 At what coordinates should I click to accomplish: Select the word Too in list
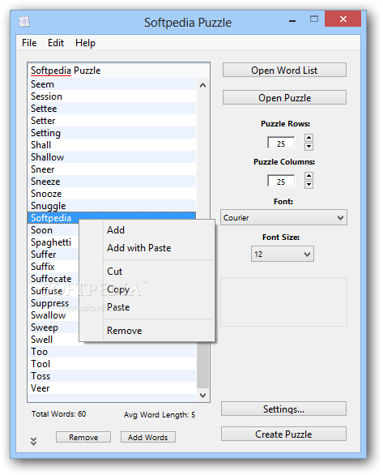tap(112, 352)
